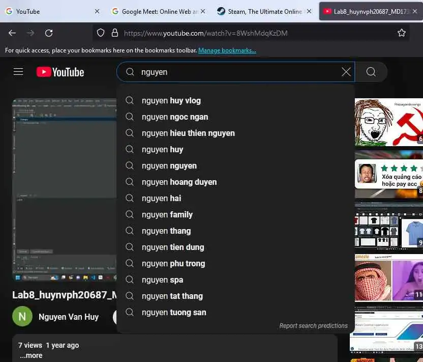Choose suggestion nguyen hoang duyen
Screen dimensions: 423x362
click(236, 182)
